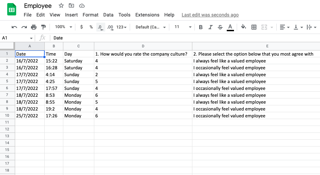Click the 'Last edit was seconds ago' link

(x=210, y=15)
